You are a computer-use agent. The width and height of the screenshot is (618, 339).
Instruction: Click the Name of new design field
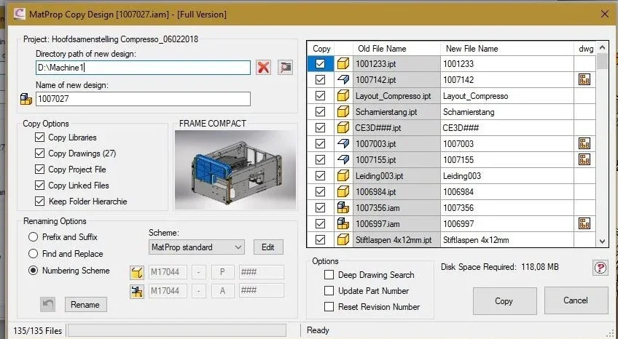click(143, 99)
